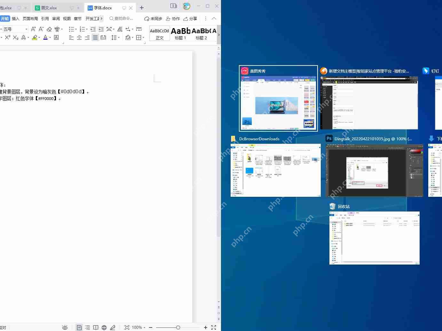The height and width of the screenshot is (331, 442).
Task: Switch to the 插入 ribbon tab
Action: (x=15, y=19)
